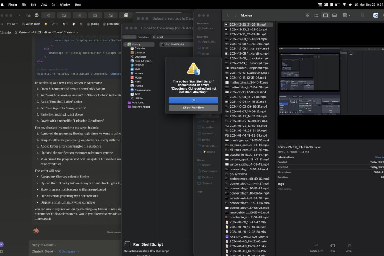Select file 2024-12-23_21-22-02.mp4
Screen dimensions: 384x256
pos(248,29)
